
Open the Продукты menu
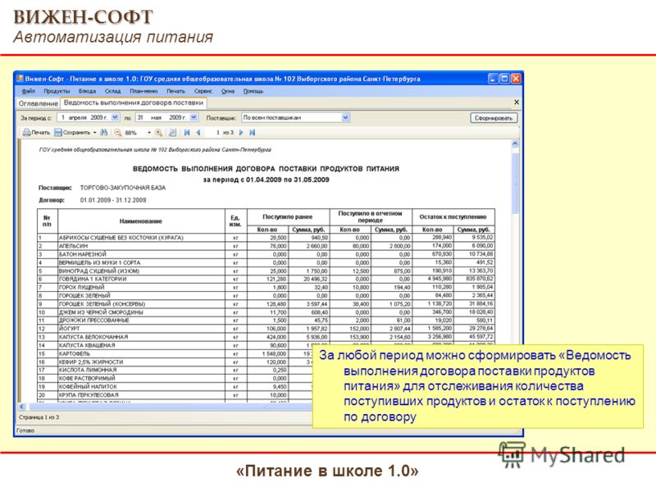pos(57,91)
